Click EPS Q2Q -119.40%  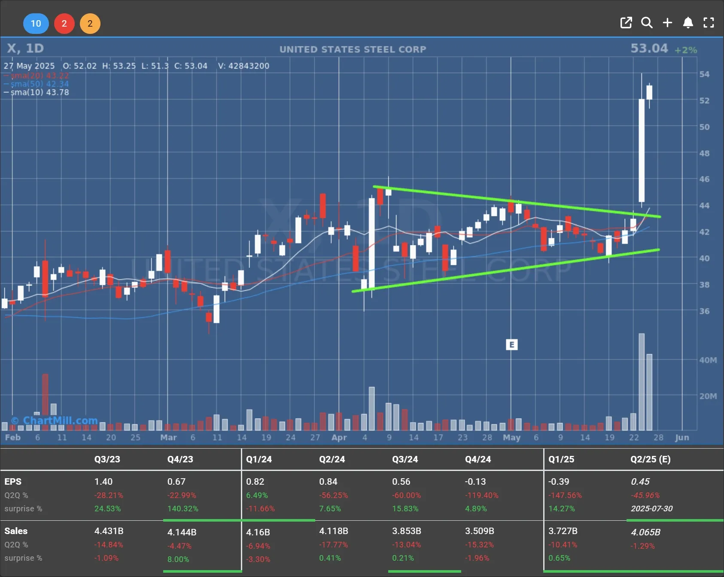pyautogui.click(x=482, y=495)
